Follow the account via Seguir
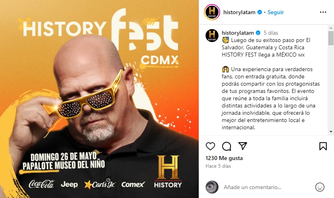Image resolution: width=334 pixels, height=198 pixels. tap(275, 12)
